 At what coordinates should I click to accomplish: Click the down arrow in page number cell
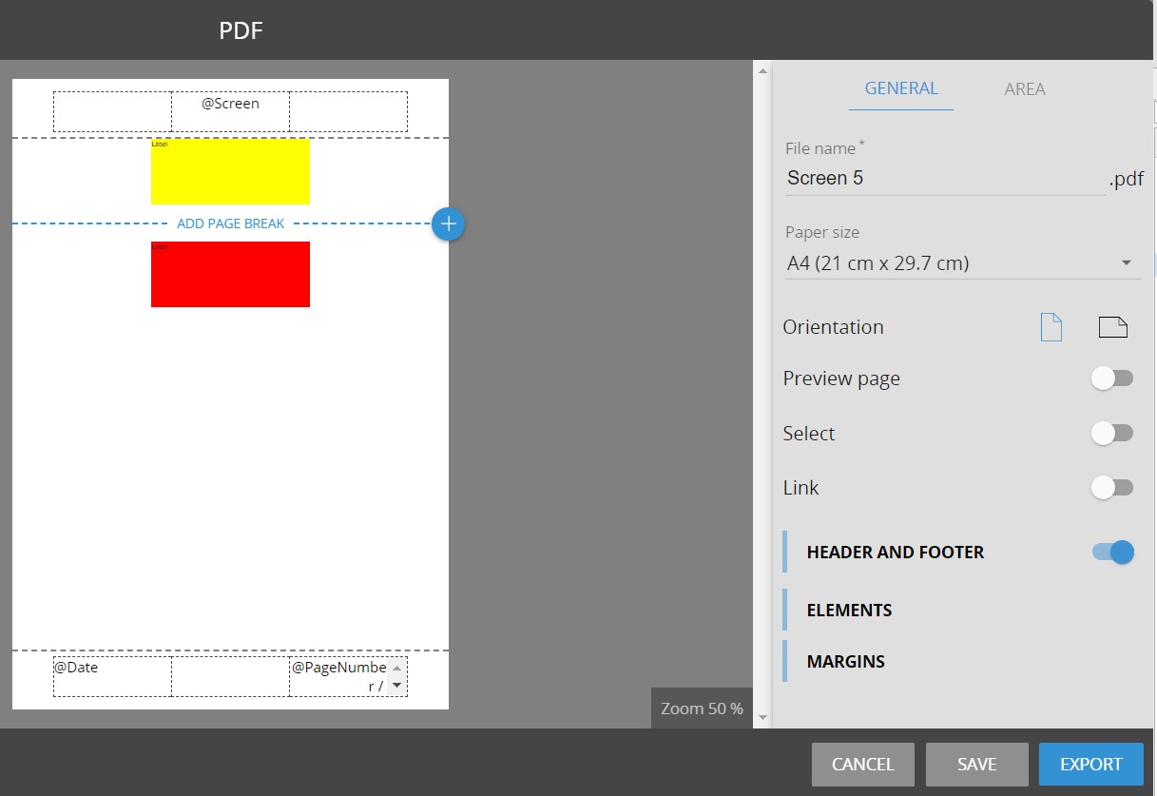coord(397,686)
